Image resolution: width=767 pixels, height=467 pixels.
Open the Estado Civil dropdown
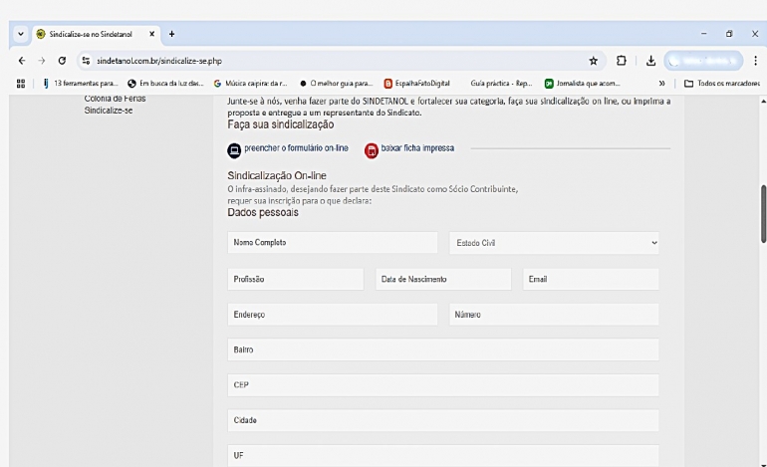click(554, 243)
